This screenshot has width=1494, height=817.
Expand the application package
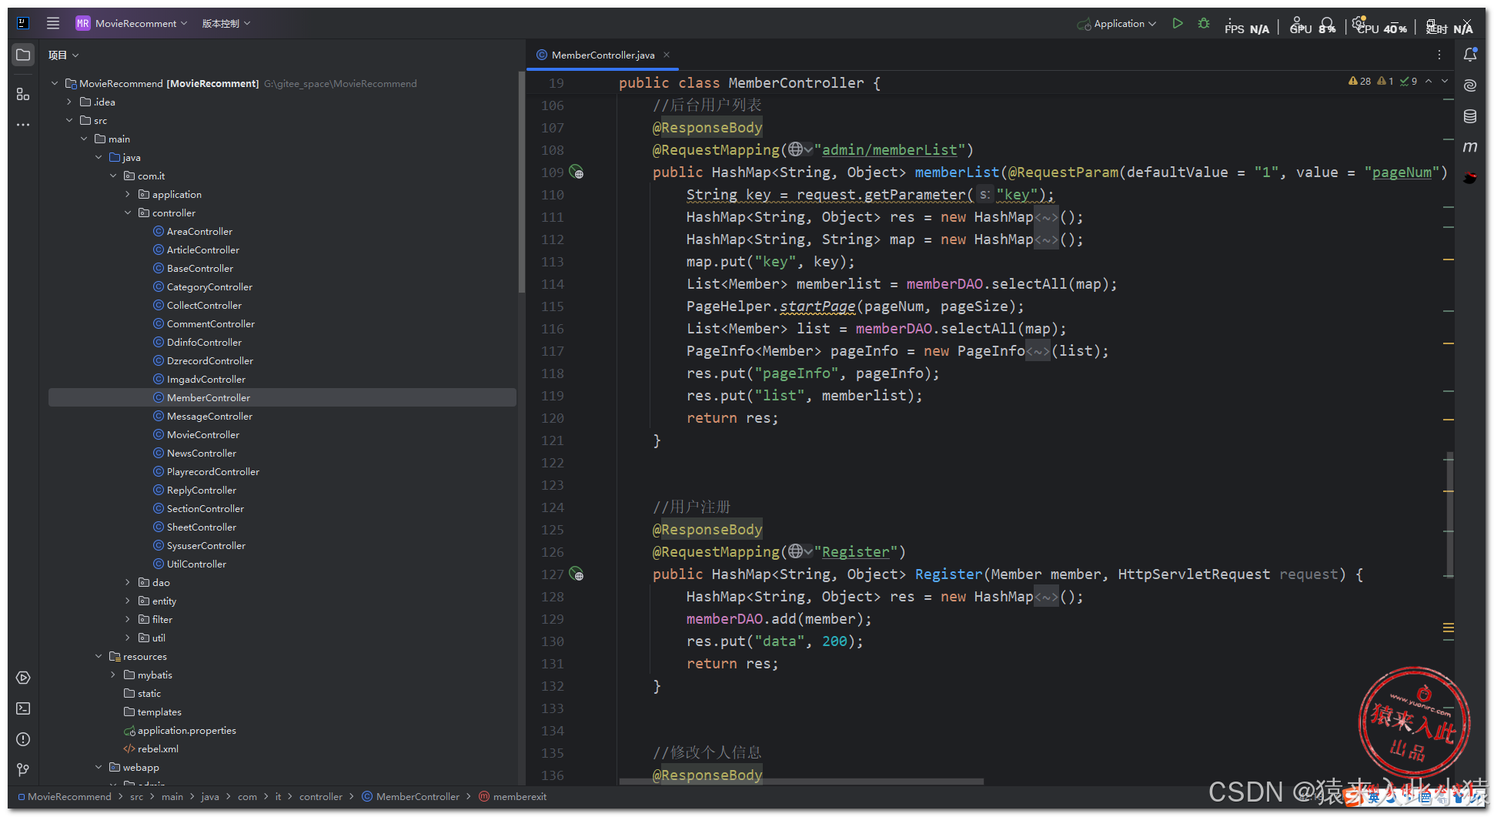click(128, 194)
